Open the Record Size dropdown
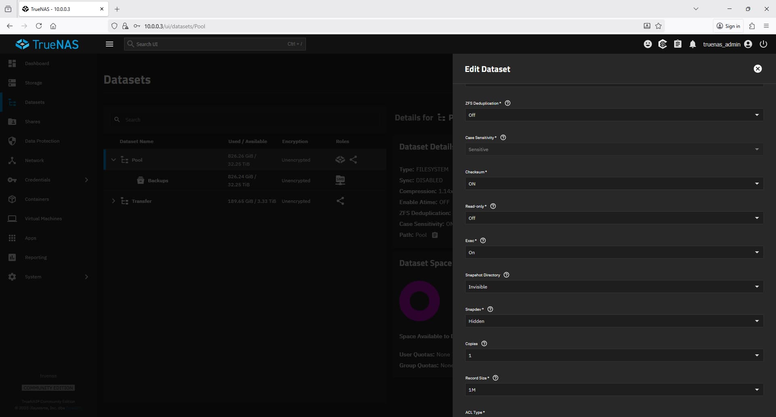This screenshot has height=417, width=776. coord(614,390)
